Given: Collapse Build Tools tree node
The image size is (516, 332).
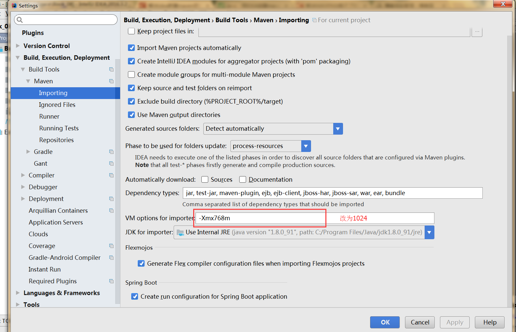Looking at the screenshot, I should point(23,69).
